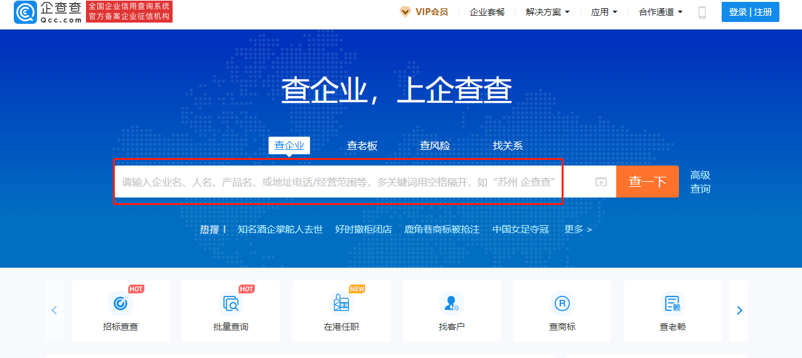Expand the 合作通道 dropdown
This screenshot has height=358, width=802.
[x=661, y=12]
